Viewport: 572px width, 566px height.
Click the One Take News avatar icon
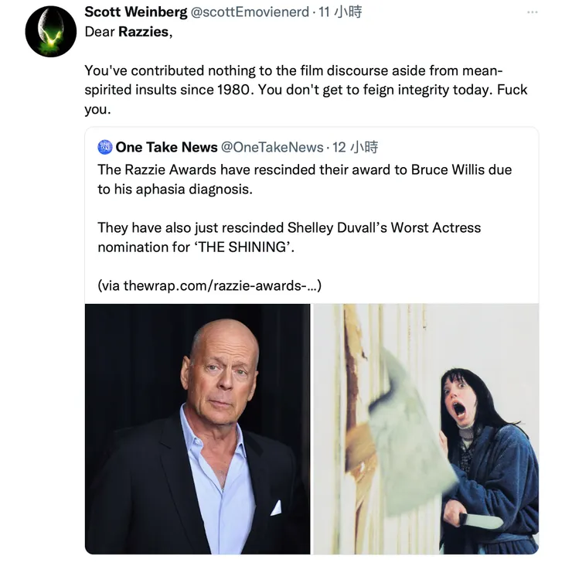tap(105, 147)
